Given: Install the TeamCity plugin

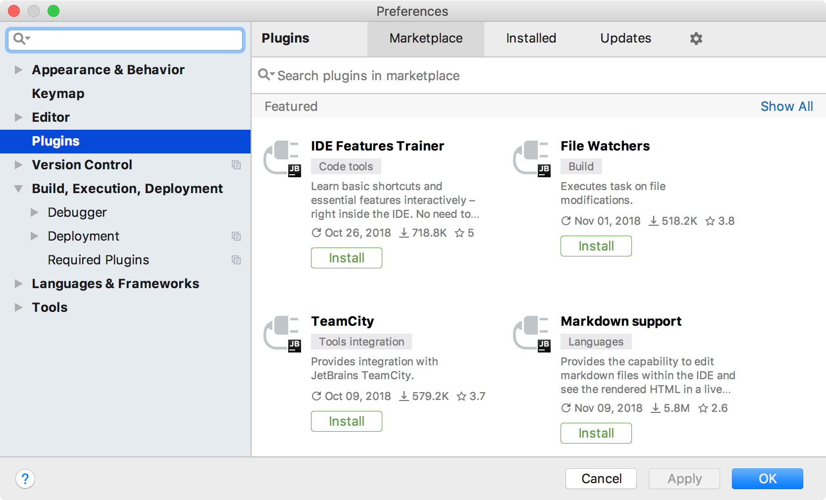Looking at the screenshot, I should click(x=347, y=421).
